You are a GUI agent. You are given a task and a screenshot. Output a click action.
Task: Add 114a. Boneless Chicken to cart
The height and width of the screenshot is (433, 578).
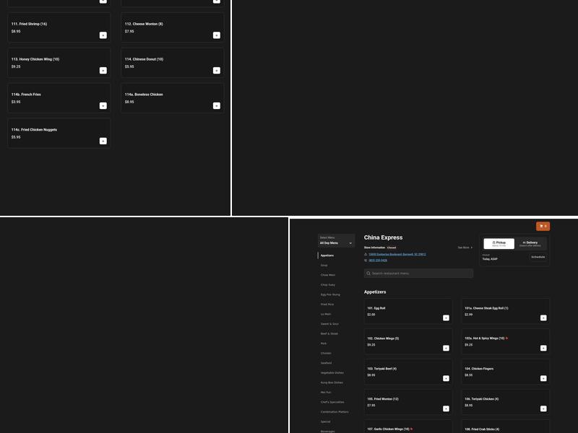coord(217,106)
